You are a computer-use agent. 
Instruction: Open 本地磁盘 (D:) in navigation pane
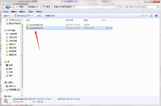[13, 90]
